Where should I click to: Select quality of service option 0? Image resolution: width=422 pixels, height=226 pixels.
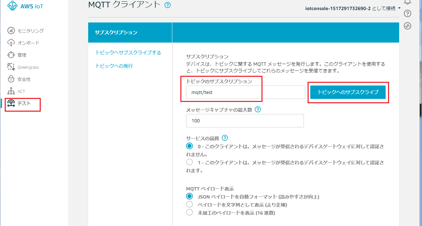(x=189, y=146)
